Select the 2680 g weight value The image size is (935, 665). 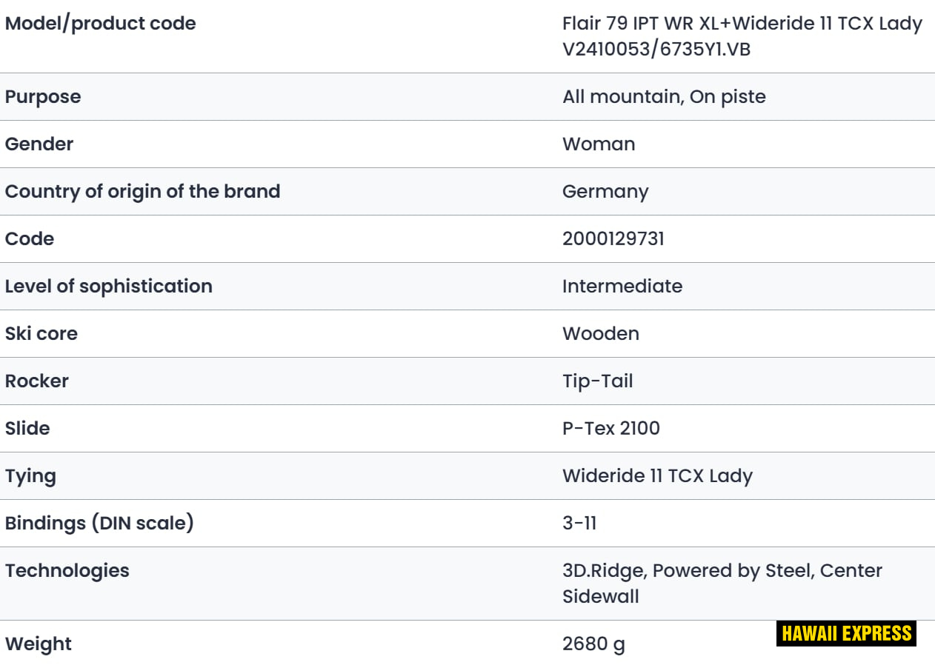pos(593,644)
